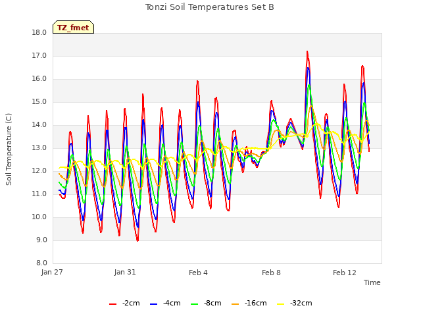Click the green -8cm legend swatch

point(195,304)
